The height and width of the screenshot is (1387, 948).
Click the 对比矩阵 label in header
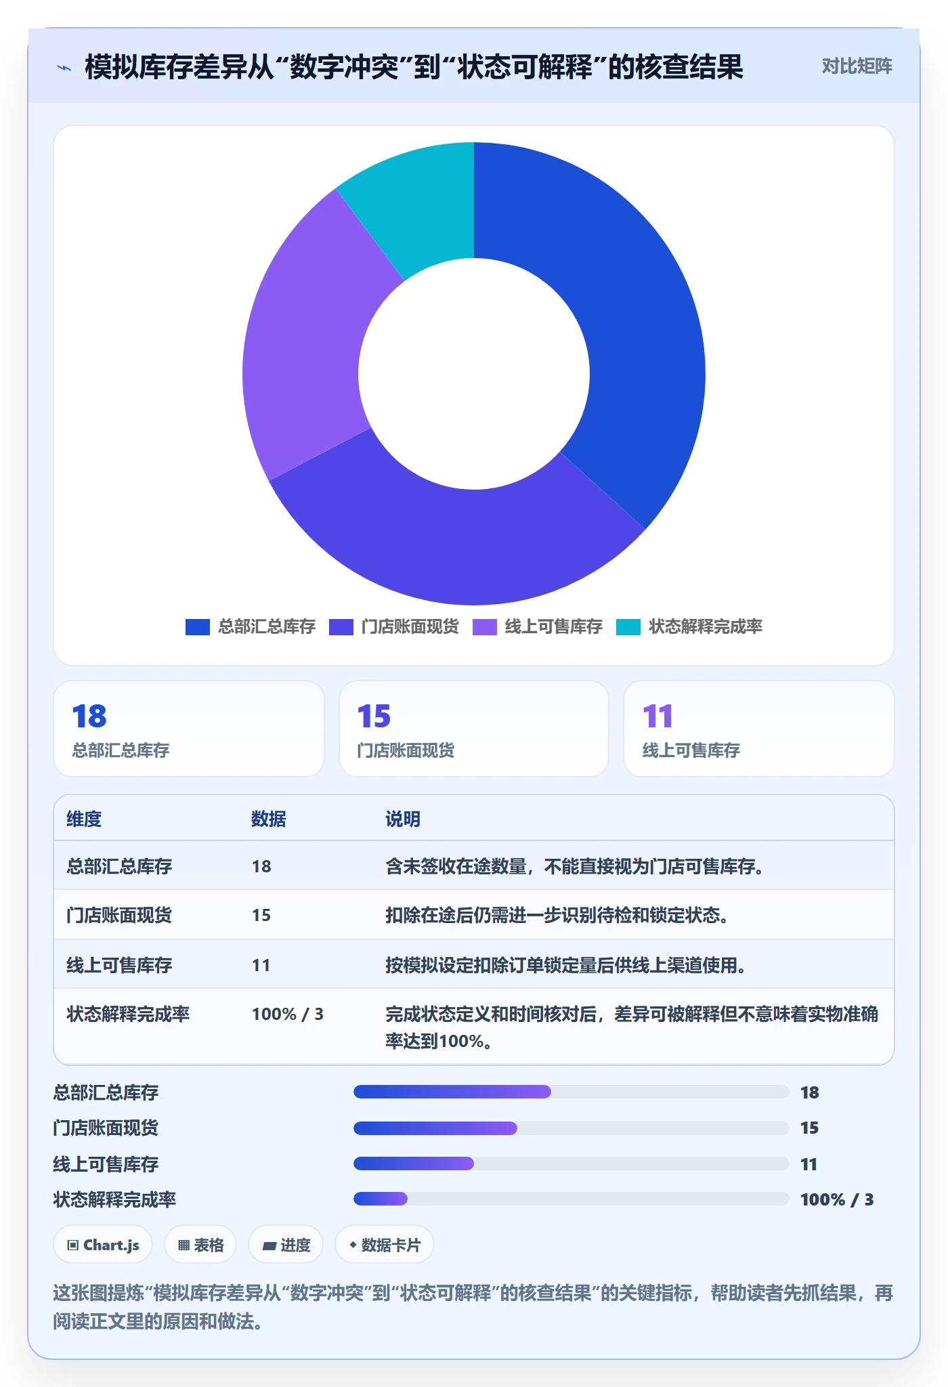[x=857, y=66]
